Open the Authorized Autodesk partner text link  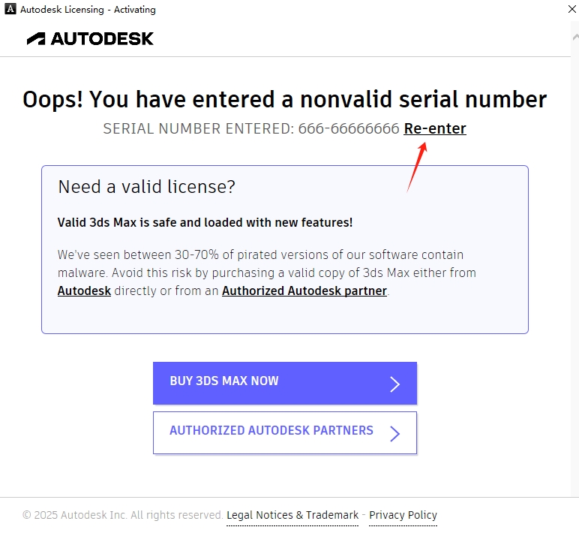tap(304, 291)
